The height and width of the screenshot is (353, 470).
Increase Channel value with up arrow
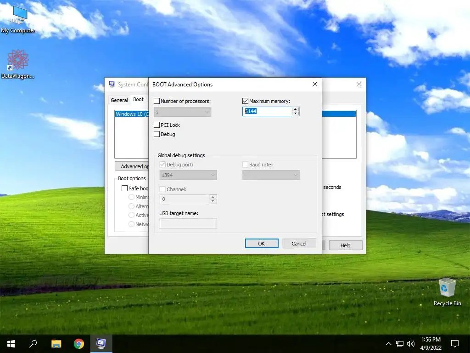click(x=213, y=197)
